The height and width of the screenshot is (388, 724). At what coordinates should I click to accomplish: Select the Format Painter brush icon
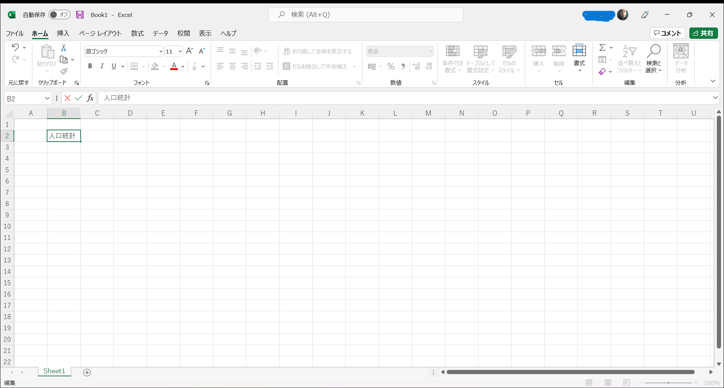[x=64, y=71]
